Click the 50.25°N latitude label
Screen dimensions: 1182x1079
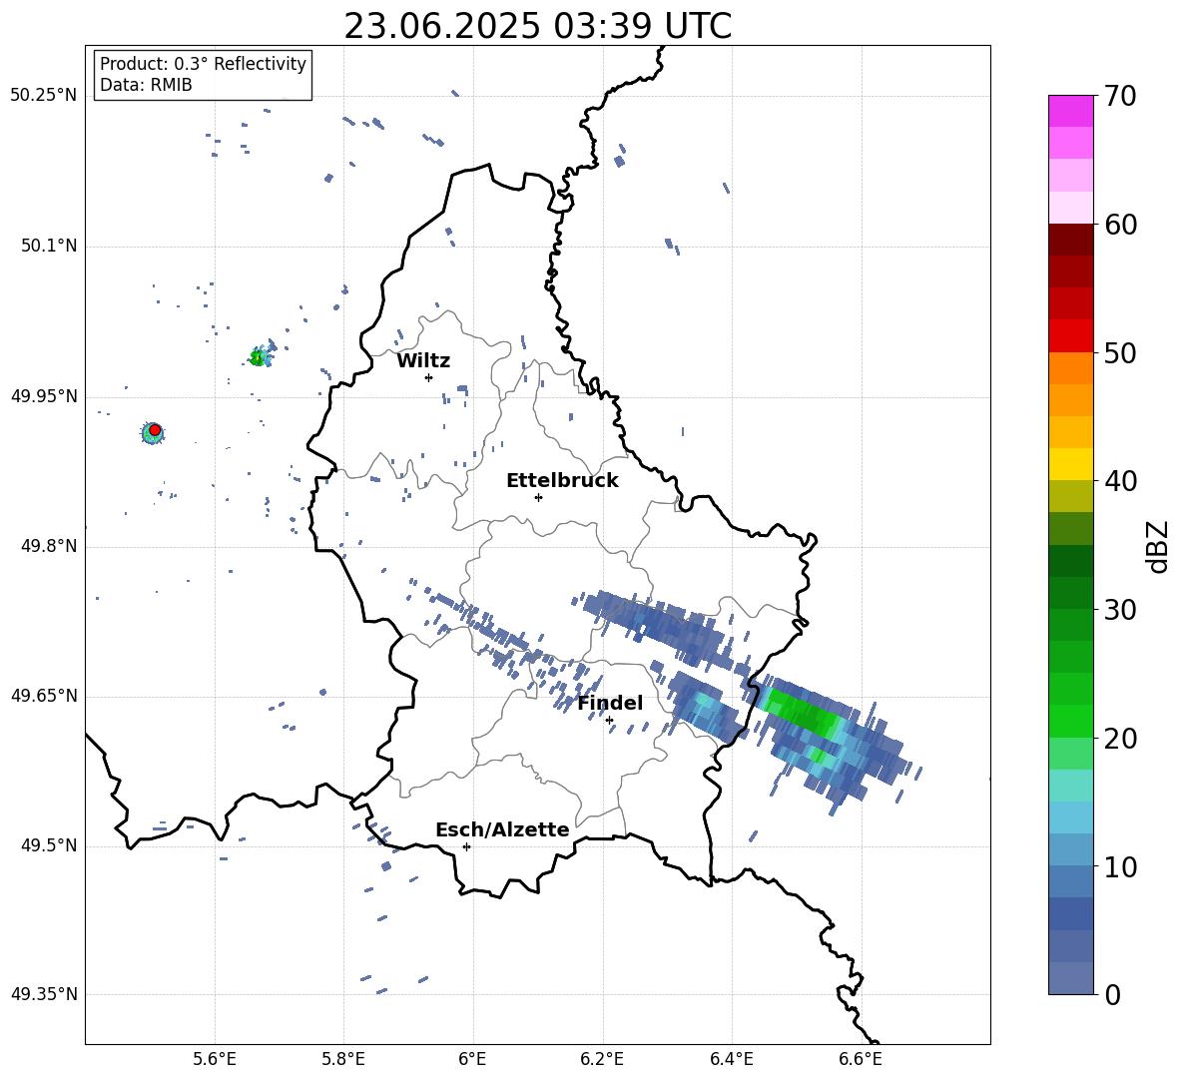(44, 96)
